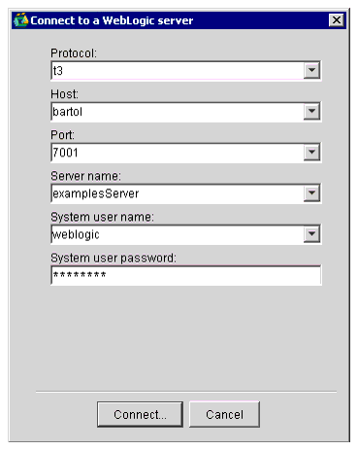Close the Connect to a WebLogic server dialog
358x450 pixels.
pos(337,20)
